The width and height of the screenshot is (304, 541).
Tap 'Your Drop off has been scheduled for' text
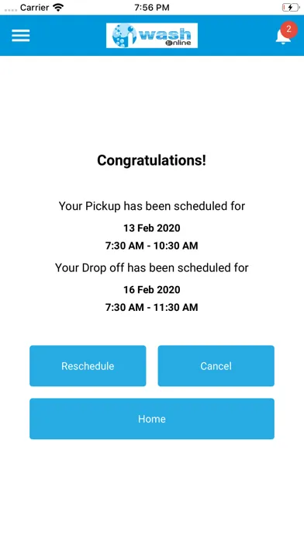click(152, 267)
